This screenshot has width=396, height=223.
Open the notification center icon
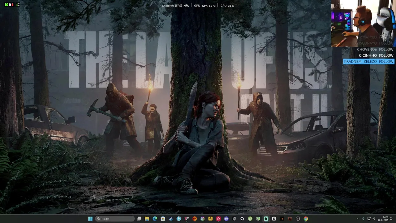click(x=391, y=219)
